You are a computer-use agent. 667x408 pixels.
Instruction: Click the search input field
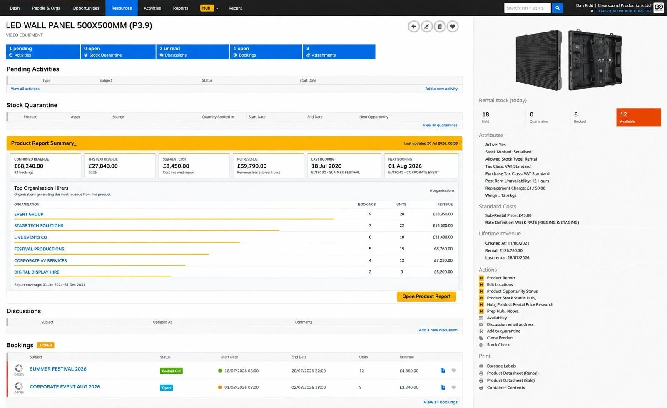(x=527, y=8)
